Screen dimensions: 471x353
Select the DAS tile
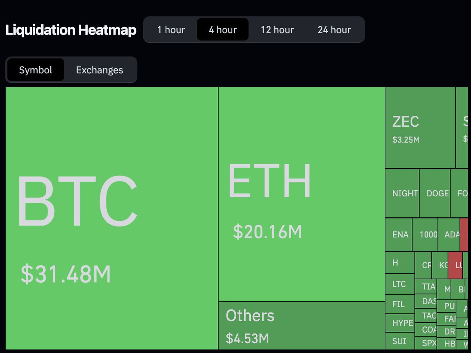pyautogui.click(x=426, y=301)
